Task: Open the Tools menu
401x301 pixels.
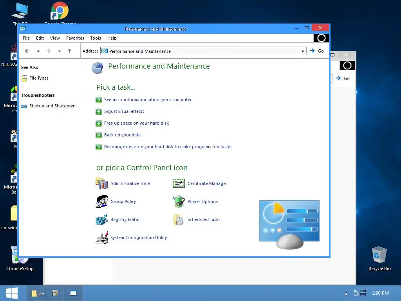Action: [x=96, y=38]
